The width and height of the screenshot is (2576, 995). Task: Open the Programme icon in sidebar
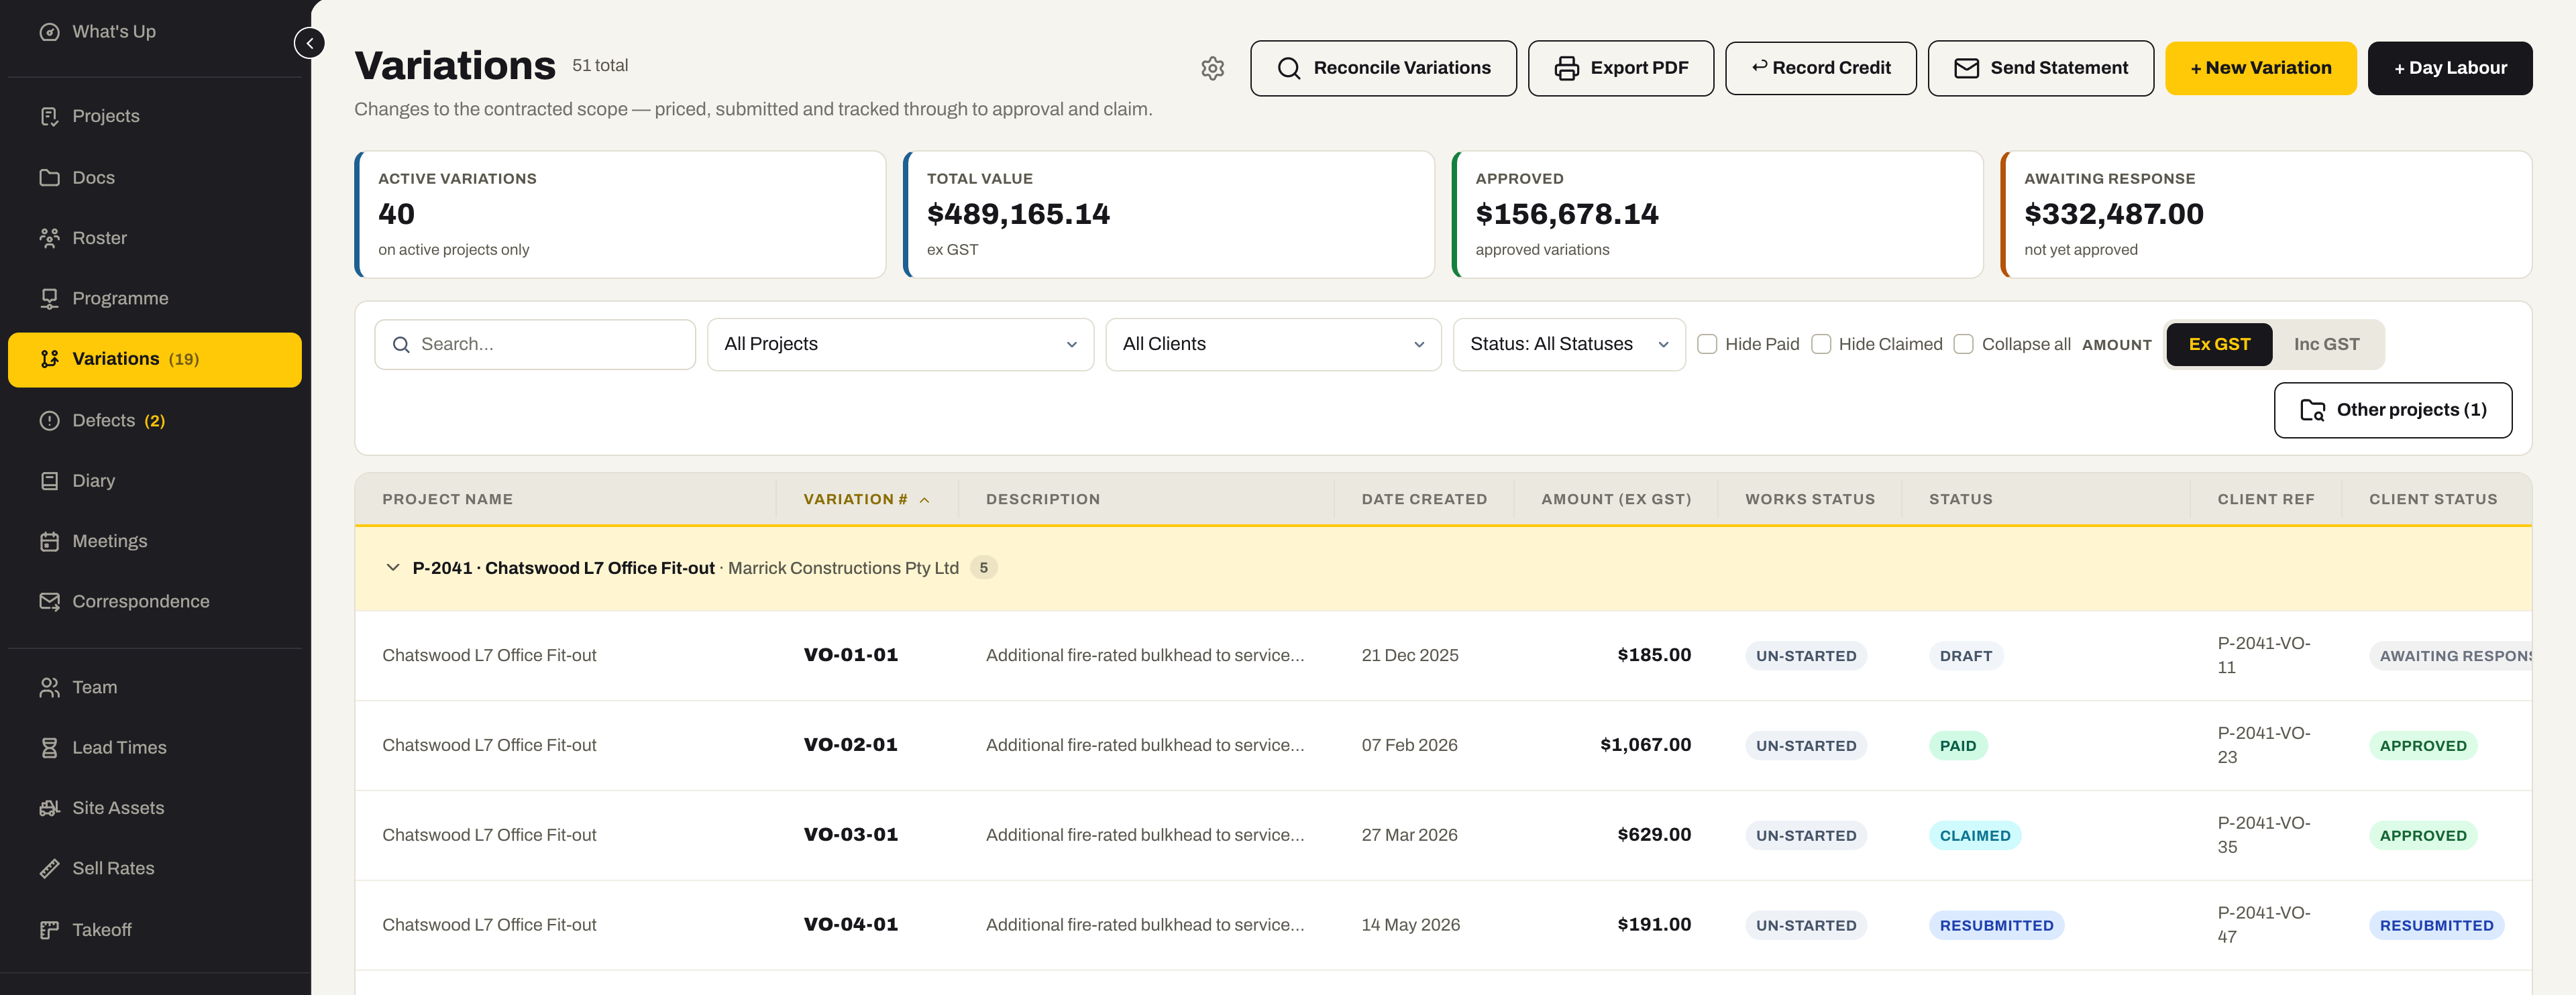point(49,298)
